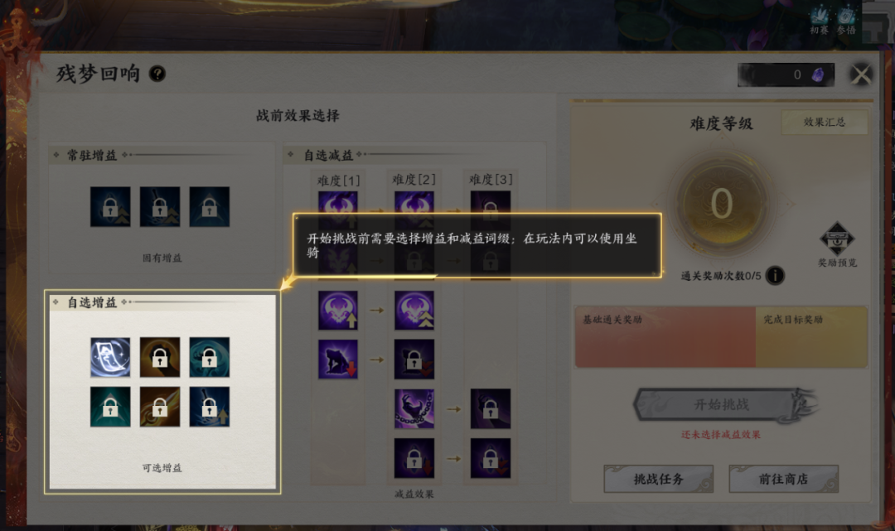Click the 完成目标奖励 yellow reward area
This screenshot has height=531, width=895.
coord(811,336)
